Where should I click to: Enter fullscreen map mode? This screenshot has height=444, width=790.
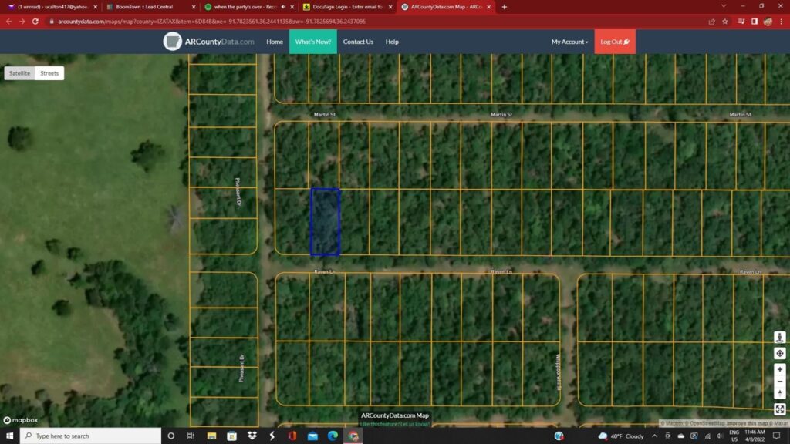[x=780, y=409]
